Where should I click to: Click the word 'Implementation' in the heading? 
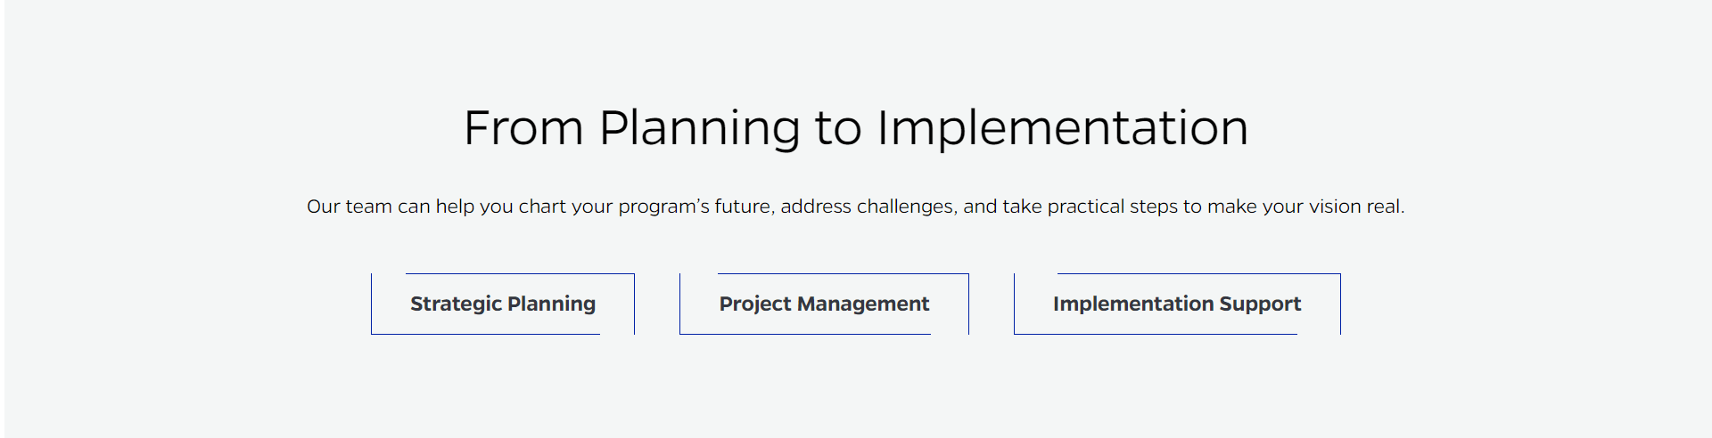click(x=1062, y=127)
